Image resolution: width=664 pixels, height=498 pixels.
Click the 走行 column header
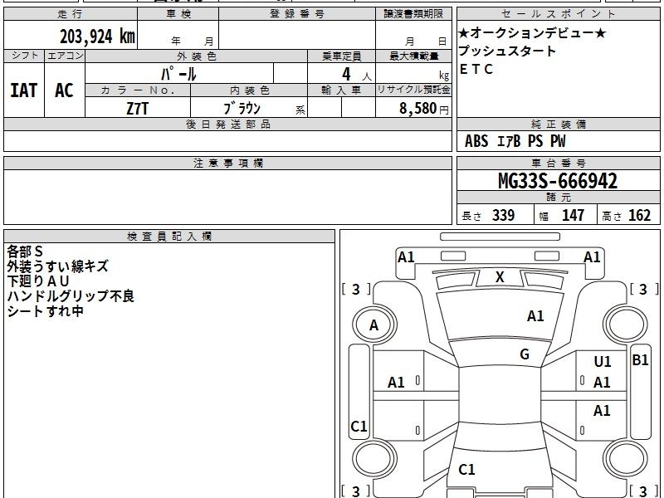pyautogui.click(x=71, y=14)
